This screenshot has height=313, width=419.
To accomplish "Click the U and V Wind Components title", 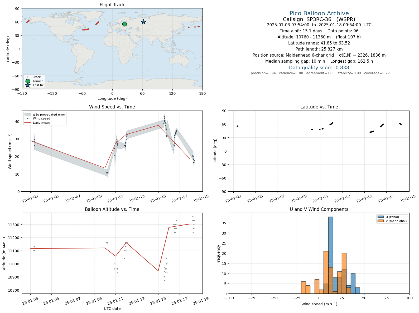I will pos(319,209).
